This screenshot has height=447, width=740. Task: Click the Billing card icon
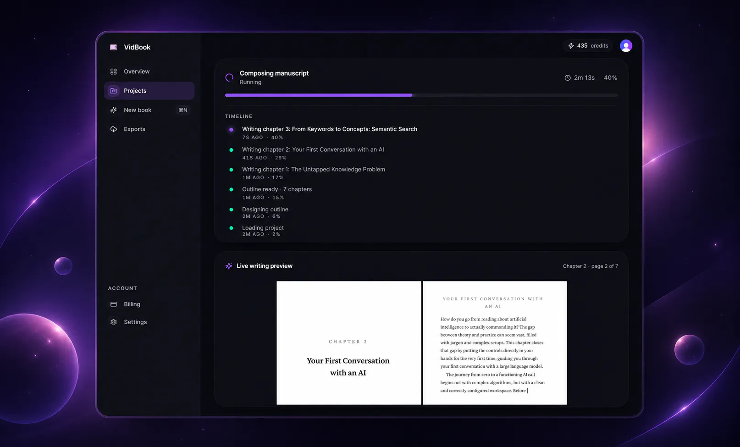coord(114,304)
